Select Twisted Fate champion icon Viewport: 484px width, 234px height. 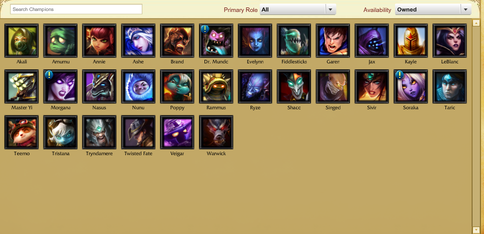[x=138, y=132]
